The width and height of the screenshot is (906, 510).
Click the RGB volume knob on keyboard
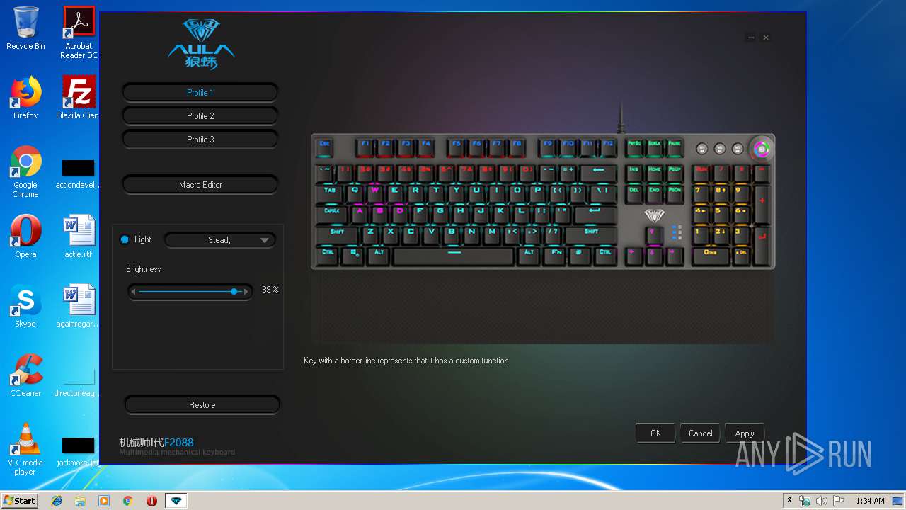[762, 149]
